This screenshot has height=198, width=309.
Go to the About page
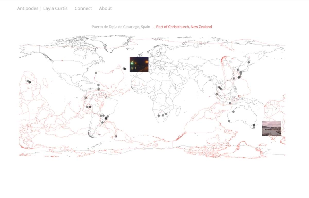tap(105, 8)
